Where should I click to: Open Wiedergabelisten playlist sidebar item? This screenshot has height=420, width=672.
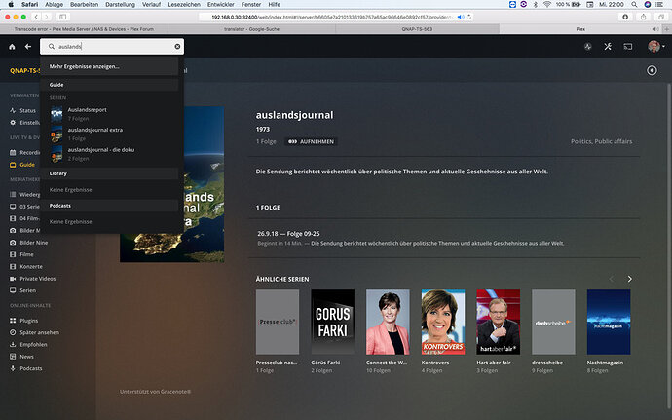(x=24, y=194)
